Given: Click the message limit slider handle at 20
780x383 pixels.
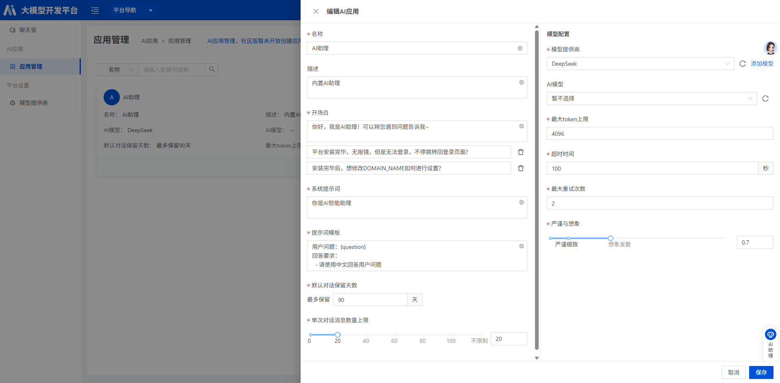Looking at the screenshot, I should [x=338, y=335].
